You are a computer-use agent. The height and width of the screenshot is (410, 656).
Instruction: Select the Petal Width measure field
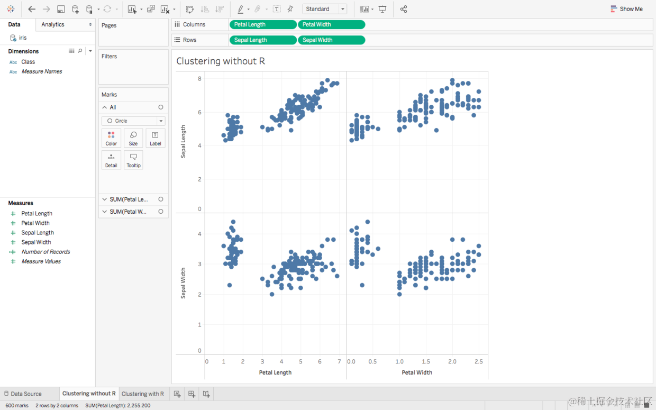pos(35,223)
